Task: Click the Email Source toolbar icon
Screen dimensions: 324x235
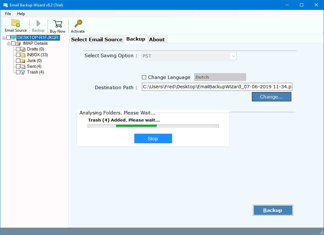Action: [x=16, y=23]
